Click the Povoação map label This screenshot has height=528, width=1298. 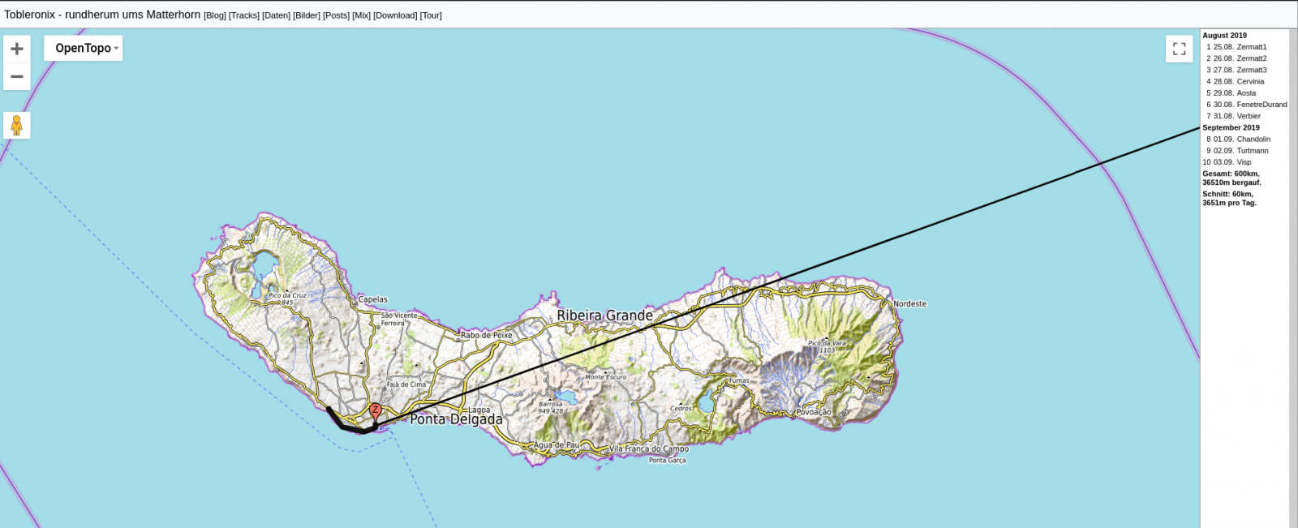[x=813, y=412]
